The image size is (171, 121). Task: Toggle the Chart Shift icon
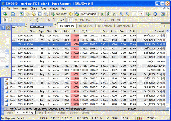pos(141,14)
